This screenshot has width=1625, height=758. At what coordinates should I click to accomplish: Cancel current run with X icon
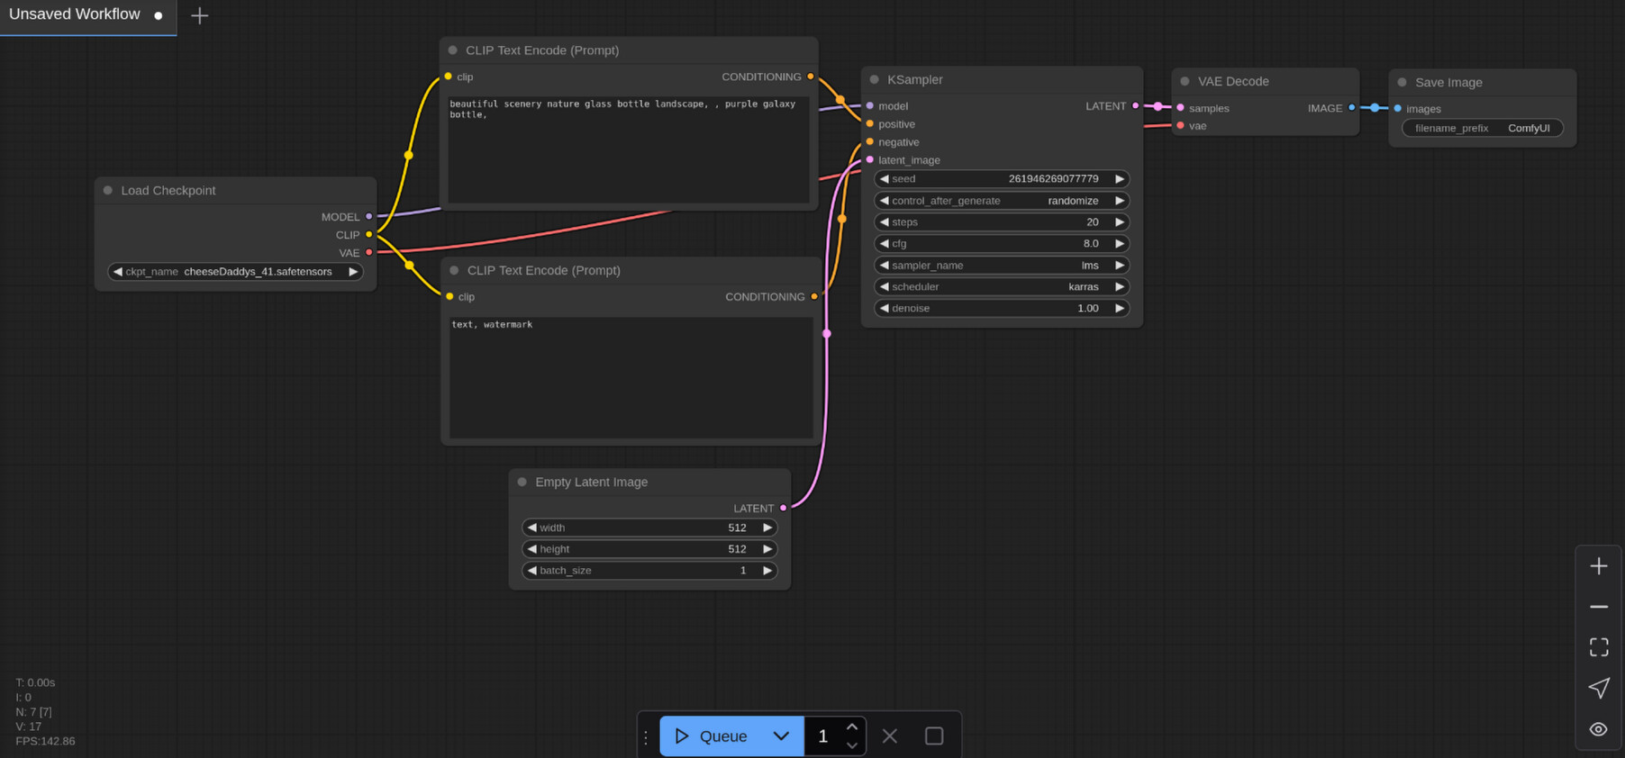coord(889,736)
